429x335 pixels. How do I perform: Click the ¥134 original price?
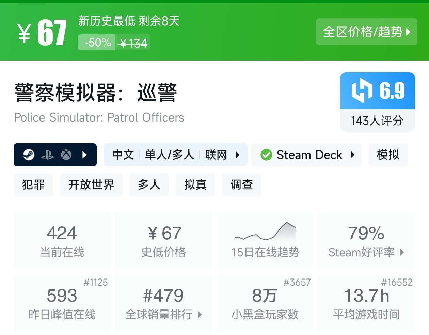click(133, 43)
